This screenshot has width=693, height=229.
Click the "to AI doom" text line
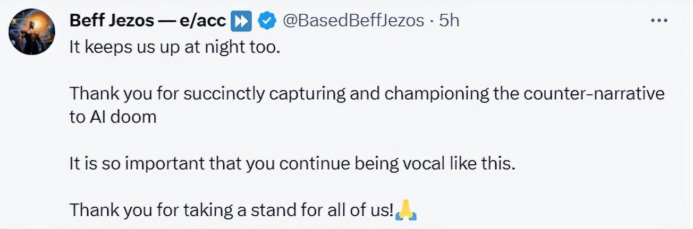click(x=113, y=117)
